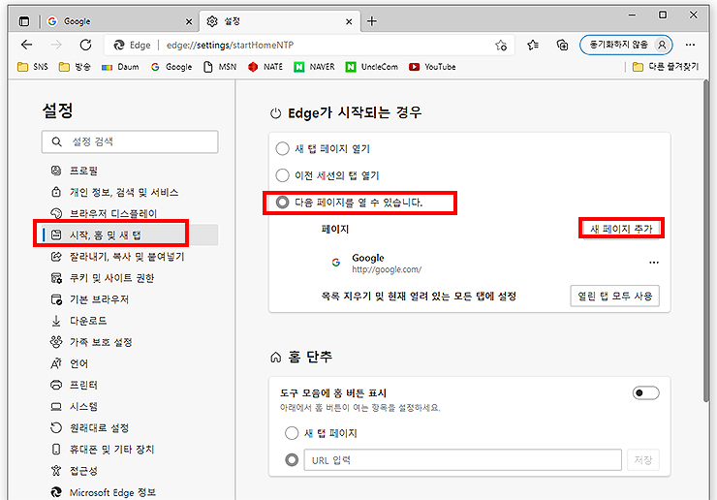The image size is (717, 500).
Task: Open the 다른 즐겨찾기 folder
Action: [666, 67]
